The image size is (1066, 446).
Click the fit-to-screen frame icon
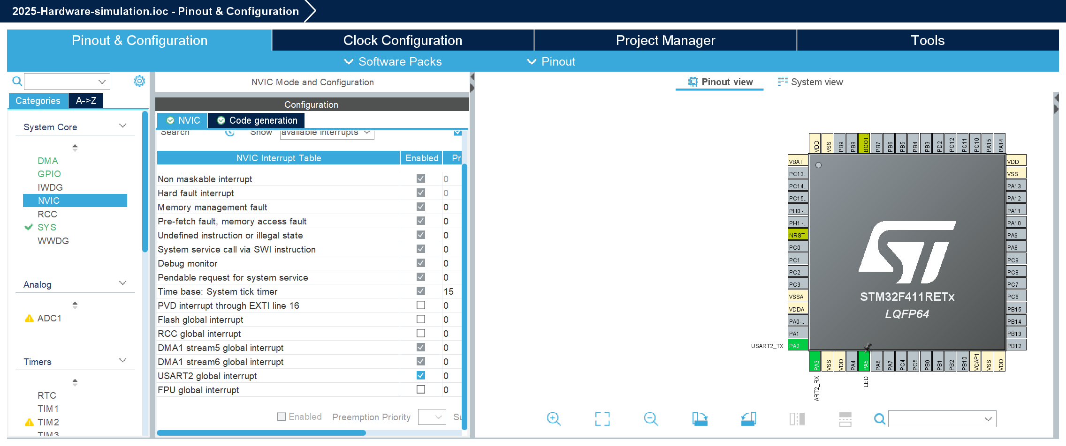coord(602,418)
